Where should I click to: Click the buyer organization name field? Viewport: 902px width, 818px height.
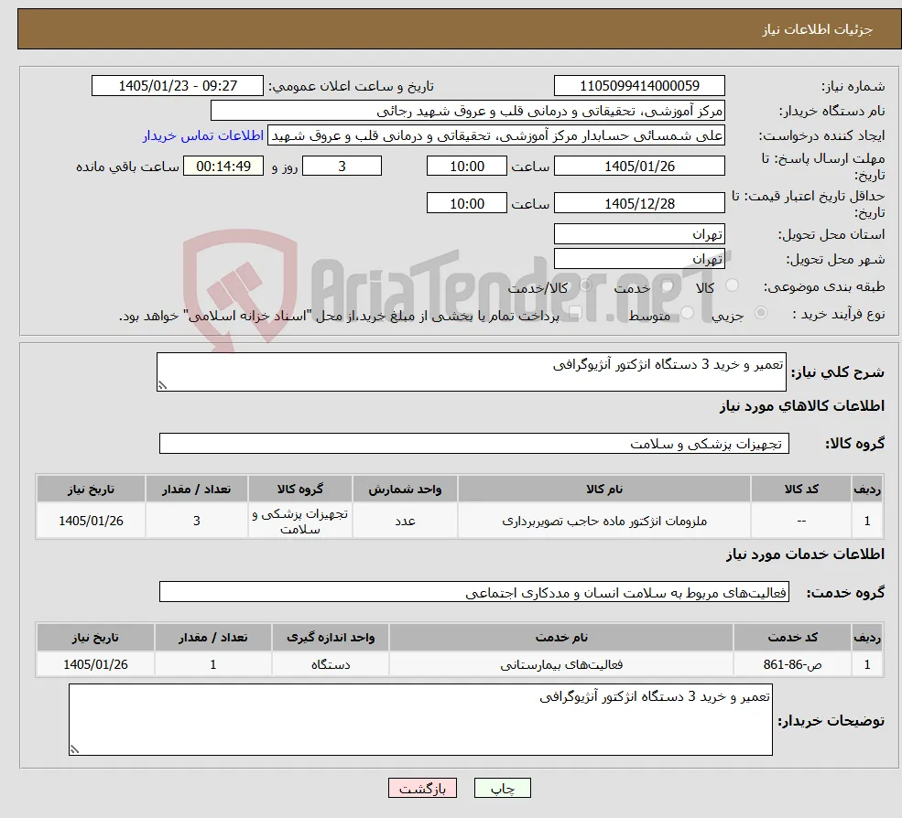click(467, 111)
